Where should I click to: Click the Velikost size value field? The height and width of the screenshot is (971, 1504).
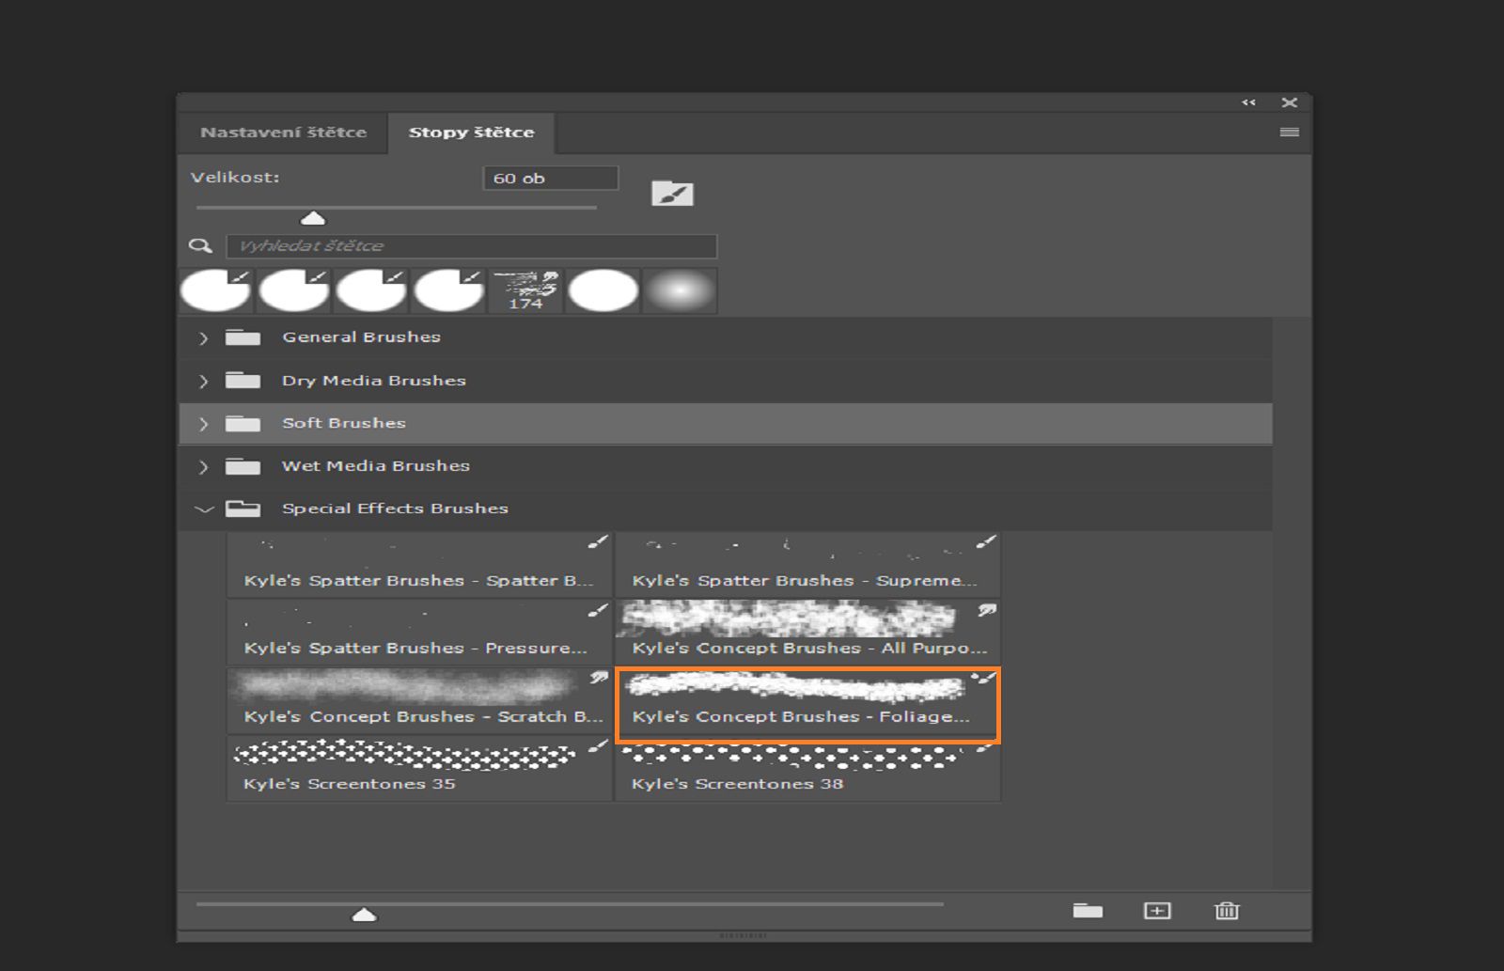[551, 179]
